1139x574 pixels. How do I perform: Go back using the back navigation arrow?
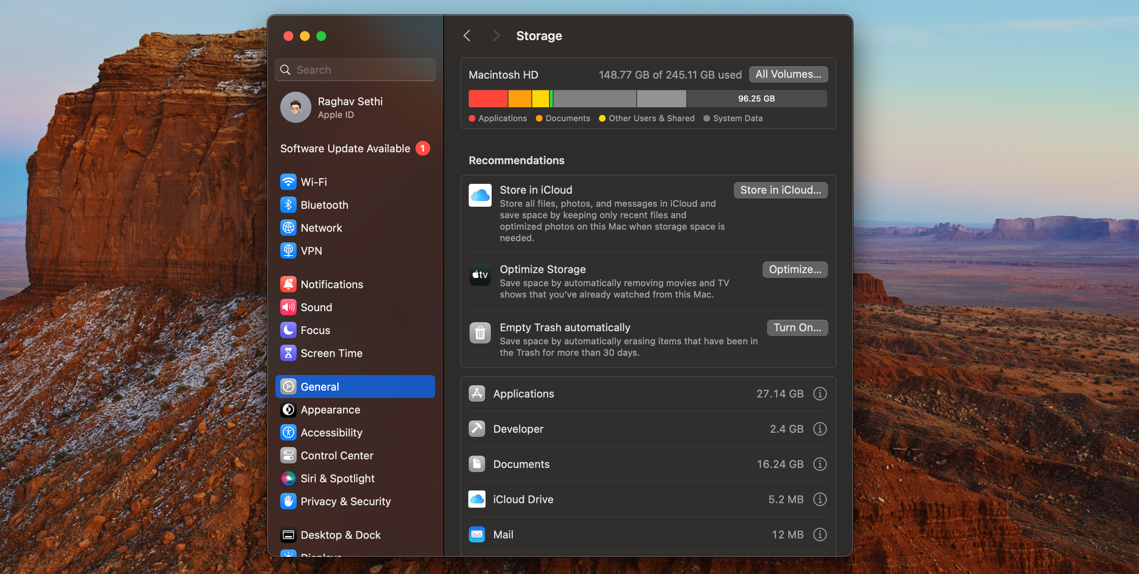pos(467,35)
